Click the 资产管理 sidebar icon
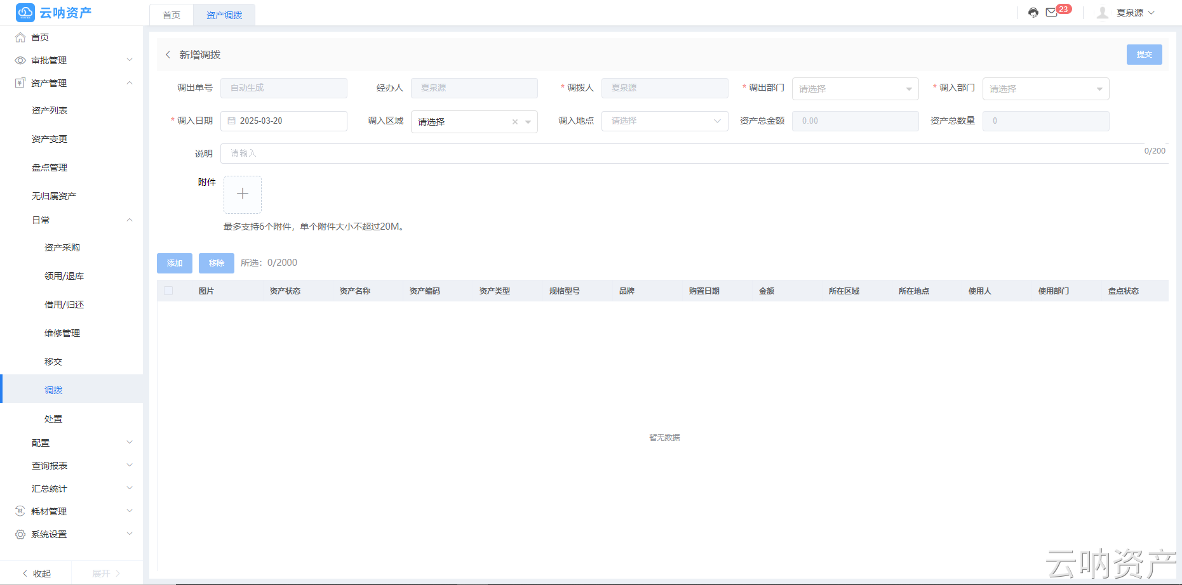This screenshot has height=585, width=1182. pyautogui.click(x=20, y=83)
